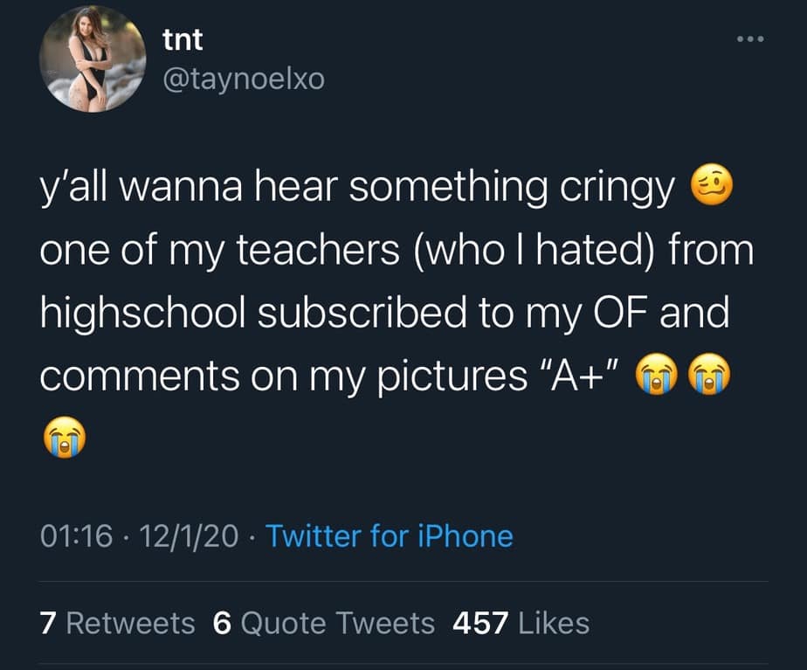Click the rightmost crying emoji beside "A+"
Screen dimensions: 807x670
click(708, 376)
